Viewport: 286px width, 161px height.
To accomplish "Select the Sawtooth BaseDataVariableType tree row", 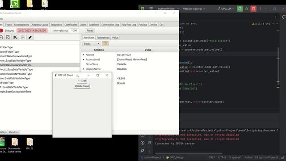I will 40,70.
